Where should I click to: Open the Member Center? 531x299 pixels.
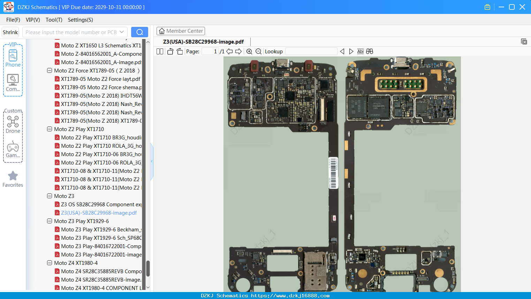pyautogui.click(x=181, y=31)
